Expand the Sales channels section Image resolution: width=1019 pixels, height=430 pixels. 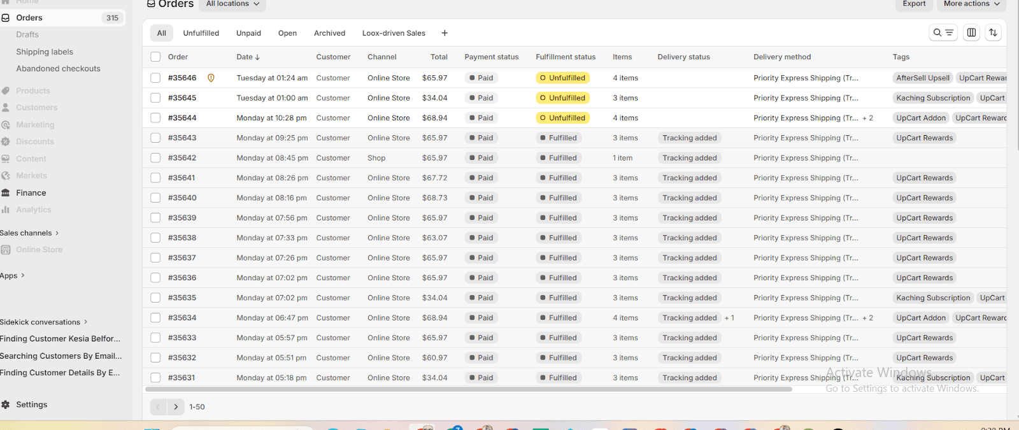tap(29, 233)
